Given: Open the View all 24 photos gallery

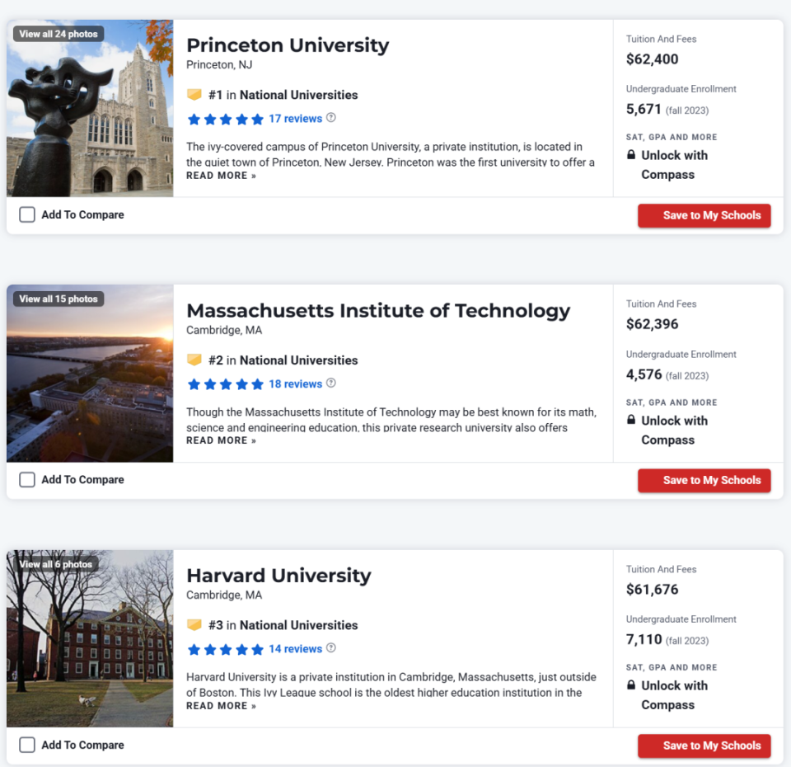Looking at the screenshot, I should pos(59,34).
